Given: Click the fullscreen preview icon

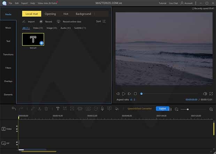Looking at the screenshot, I should (211, 94).
